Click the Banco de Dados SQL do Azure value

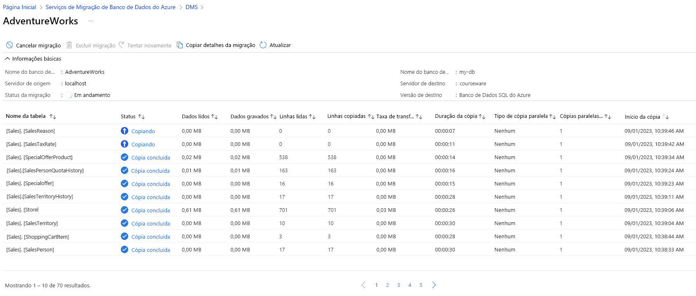[x=495, y=95]
